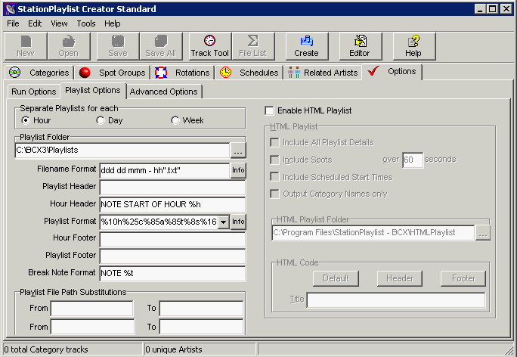
Task: Click '0 unique Artists' status text
Action: [174, 349]
